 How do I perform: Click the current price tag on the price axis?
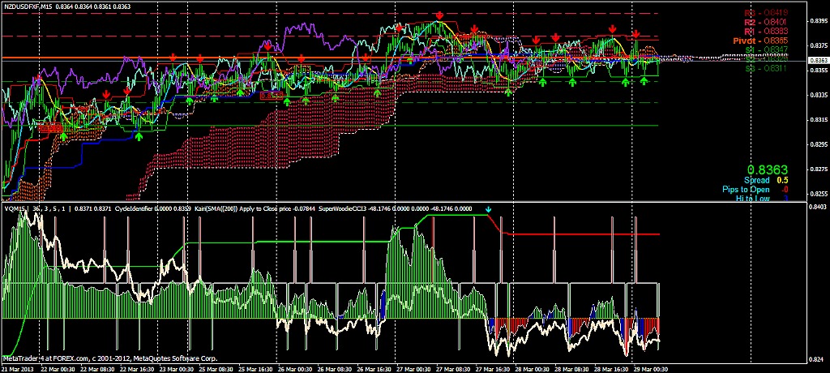(818, 60)
